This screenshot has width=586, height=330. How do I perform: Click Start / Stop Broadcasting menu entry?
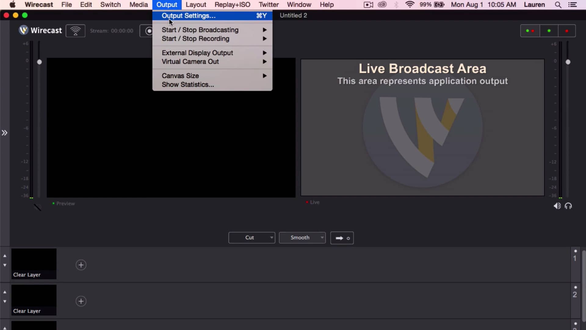200,30
